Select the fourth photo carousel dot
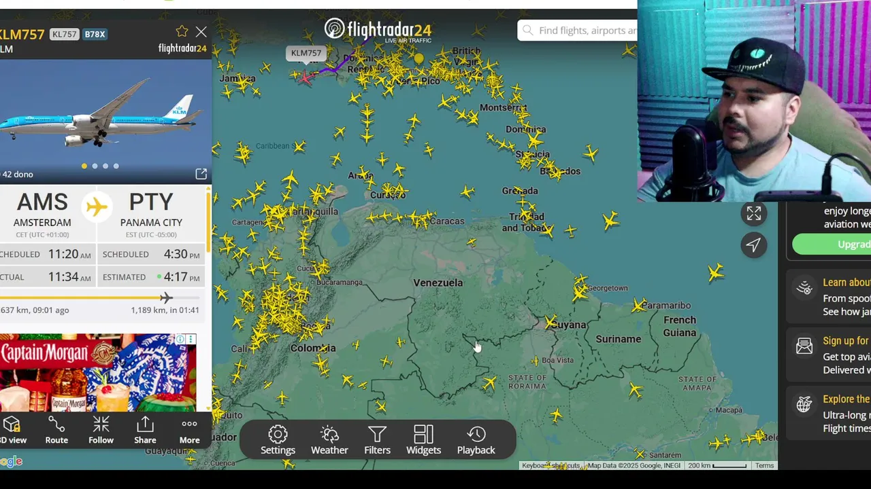Viewport: 871px width, 489px height. [x=116, y=166]
